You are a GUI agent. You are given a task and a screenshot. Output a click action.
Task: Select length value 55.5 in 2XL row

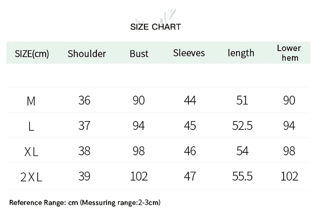pos(242,177)
